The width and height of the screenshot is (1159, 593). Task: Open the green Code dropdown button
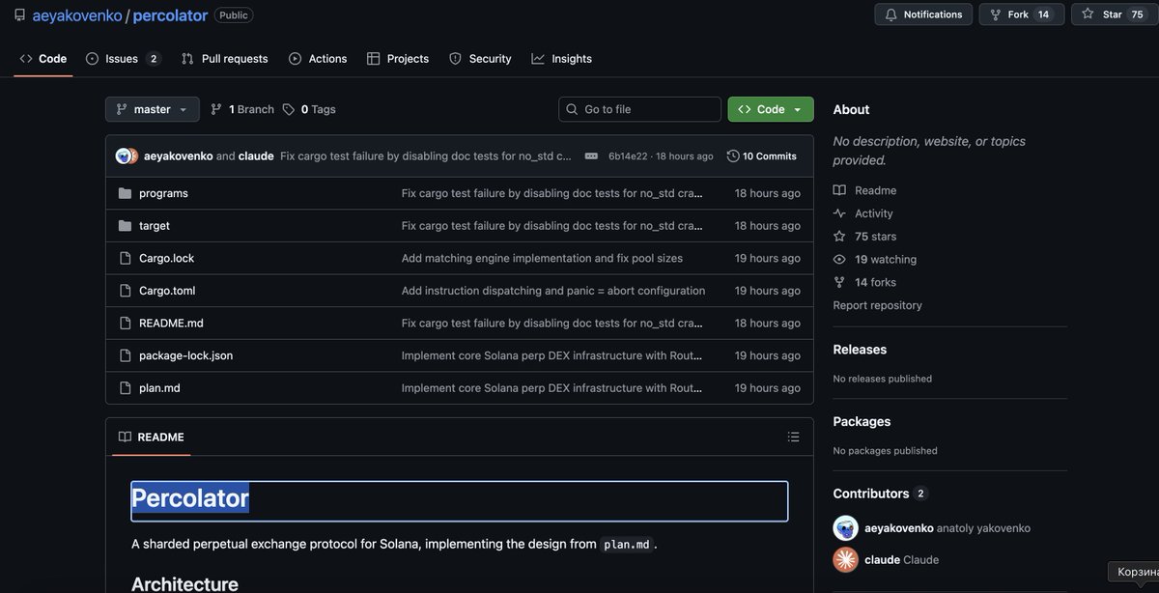[771, 109]
